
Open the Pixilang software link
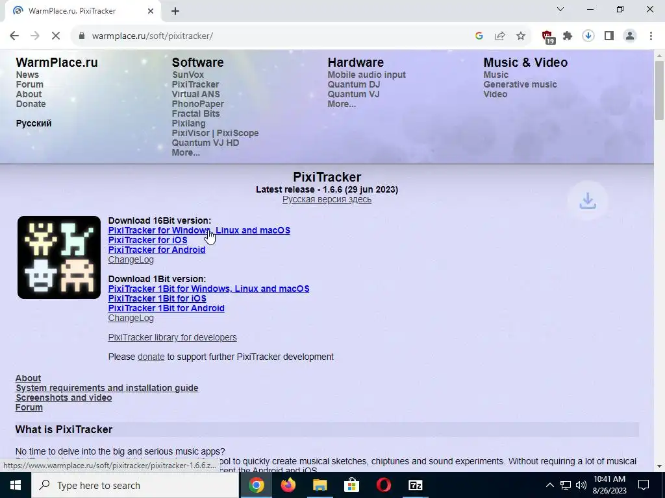tap(189, 123)
